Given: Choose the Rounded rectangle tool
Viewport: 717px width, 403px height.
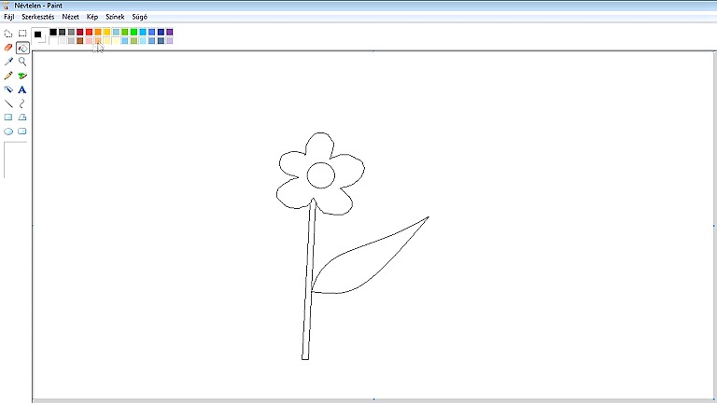Looking at the screenshot, I should click(22, 132).
